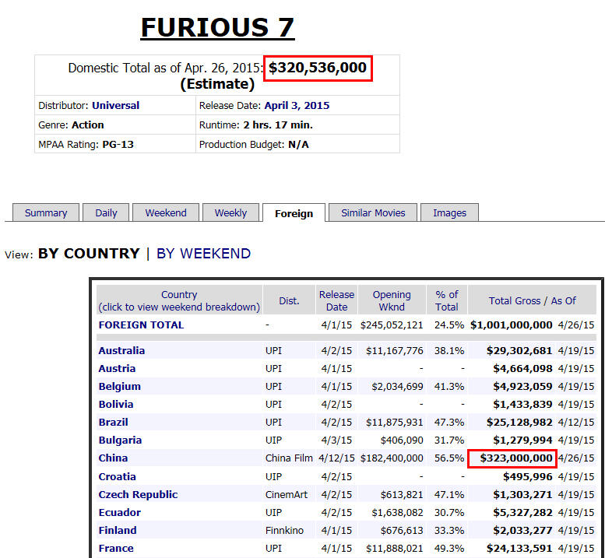The height and width of the screenshot is (558, 605).
Task: Click Ecuador's $5,327,282 total gross
Action: click(x=522, y=513)
